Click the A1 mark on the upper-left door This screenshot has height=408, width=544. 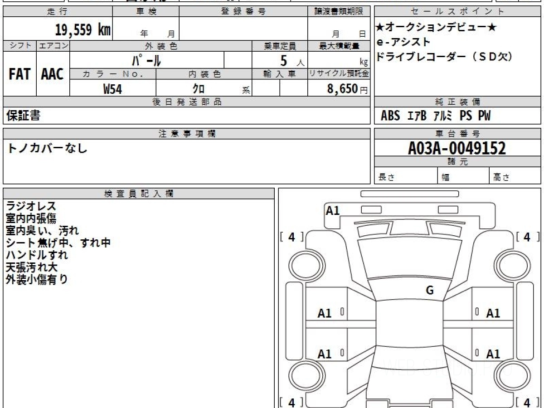[325, 313]
